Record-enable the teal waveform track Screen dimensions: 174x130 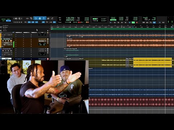coord(3,51)
